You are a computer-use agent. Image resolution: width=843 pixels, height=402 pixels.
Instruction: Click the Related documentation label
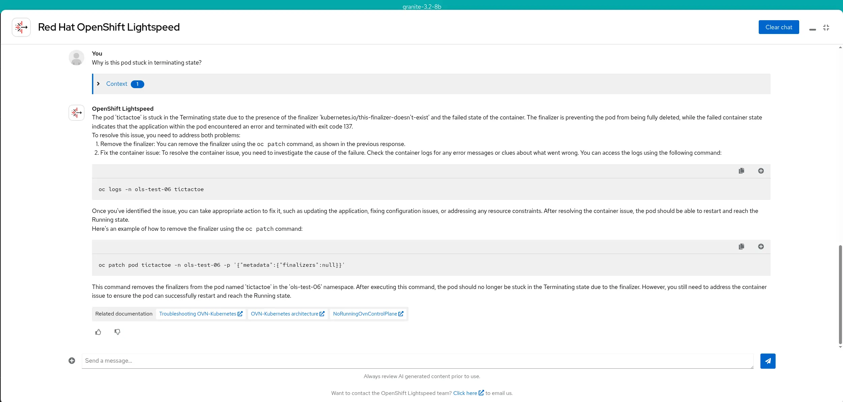pyautogui.click(x=124, y=314)
